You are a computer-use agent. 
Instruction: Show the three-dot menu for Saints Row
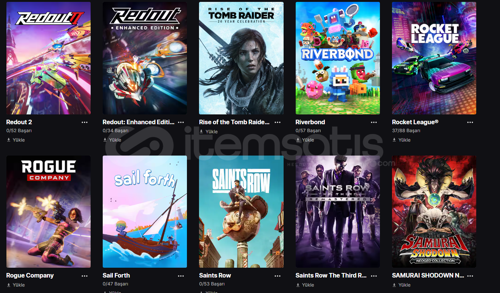(x=278, y=276)
